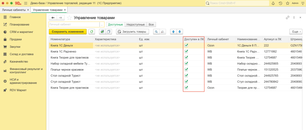Sort by the Артикул в ЛК column header
The height and width of the screenshot is (130, 306).
(x=275, y=39)
